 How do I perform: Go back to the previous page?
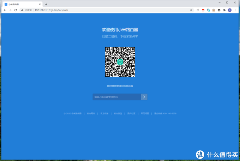pos(5,10)
